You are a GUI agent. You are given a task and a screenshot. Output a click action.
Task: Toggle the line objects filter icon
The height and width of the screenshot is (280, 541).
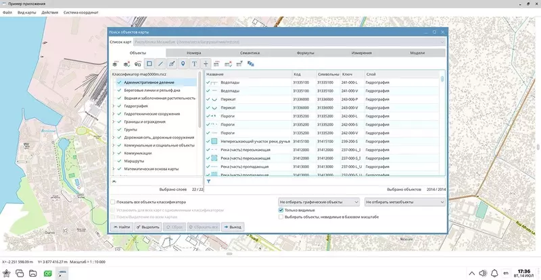coord(160,63)
